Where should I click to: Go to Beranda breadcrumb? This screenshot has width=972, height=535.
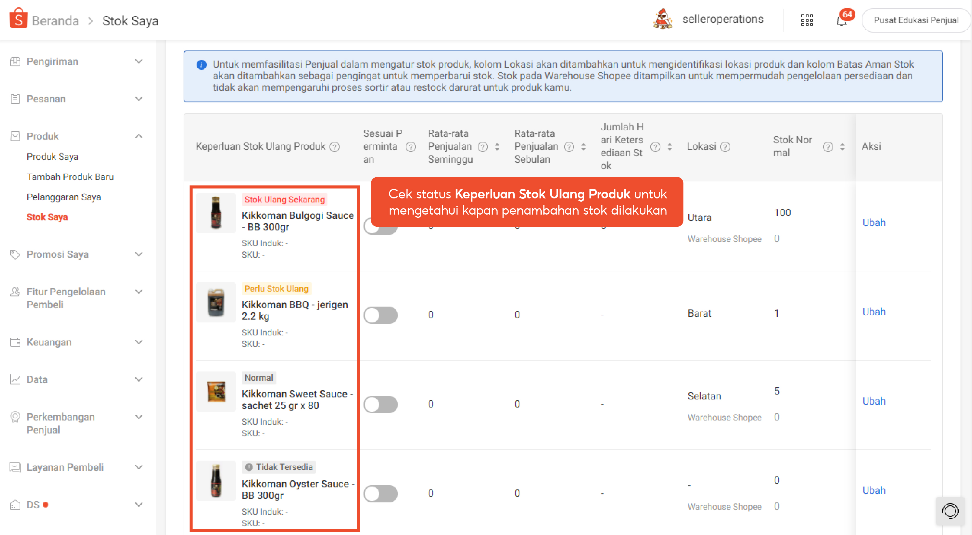coord(55,21)
